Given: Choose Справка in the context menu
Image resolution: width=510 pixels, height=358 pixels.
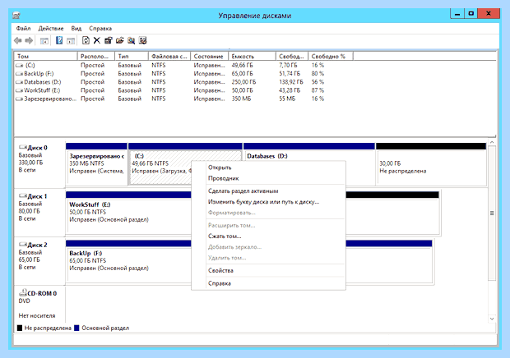Looking at the screenshot, I should (268, 283).
